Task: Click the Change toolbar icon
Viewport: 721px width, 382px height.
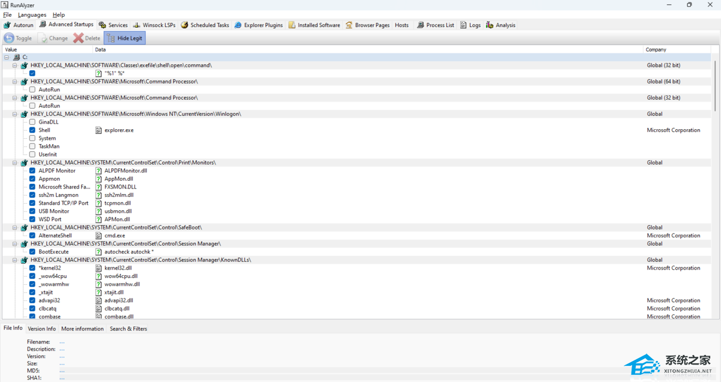Action: pyautogui.click(x=43, y=38)
